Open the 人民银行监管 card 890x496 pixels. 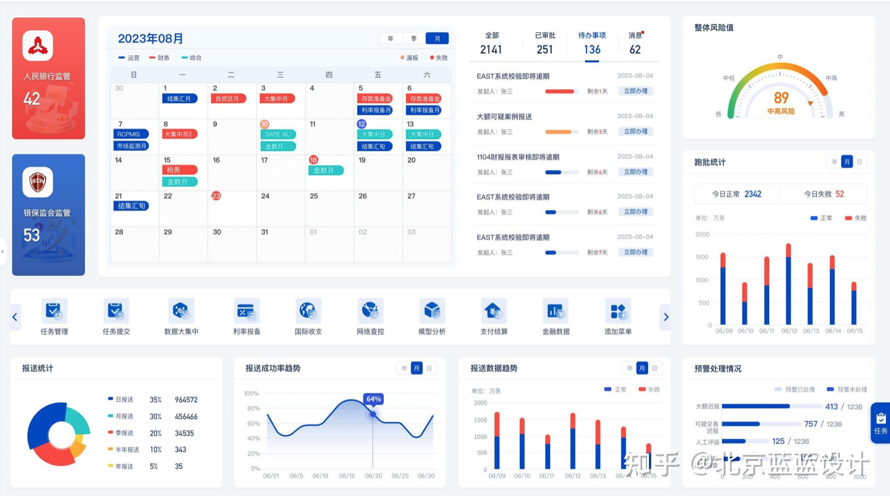click(x=49, y=79)
